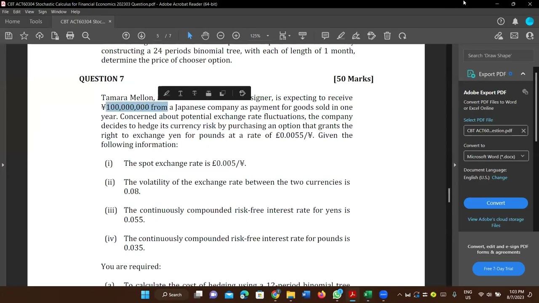The height and width of the screenshot is (303, 539).
Task: Click the scrolling mode toolbar icon
Action: tap(302, 36)
